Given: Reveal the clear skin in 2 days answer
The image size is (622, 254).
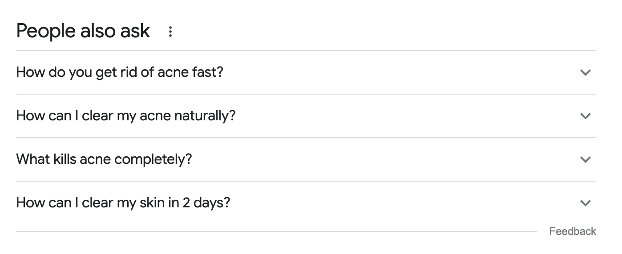Looking at the screenshot, I should click(x=306, y=203).
